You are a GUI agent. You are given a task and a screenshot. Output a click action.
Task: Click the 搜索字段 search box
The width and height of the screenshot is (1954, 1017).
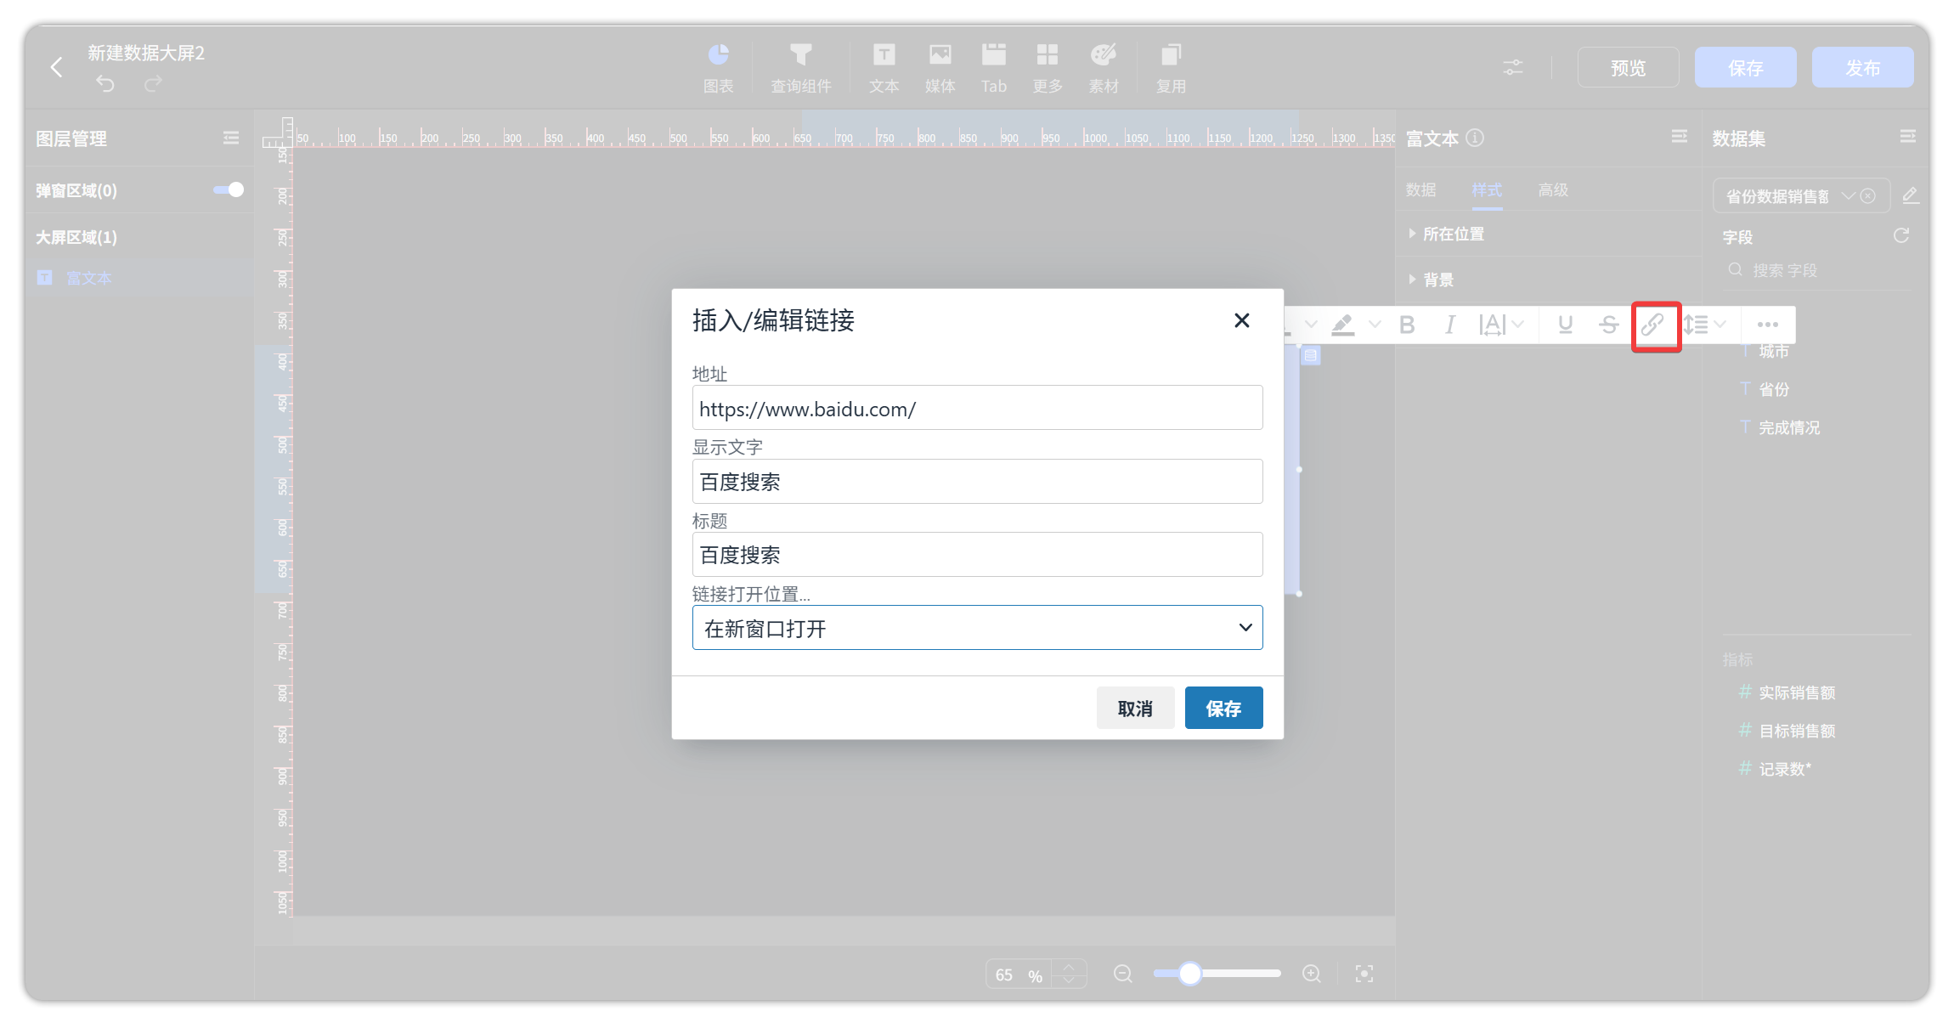[x=1816, y=270]
